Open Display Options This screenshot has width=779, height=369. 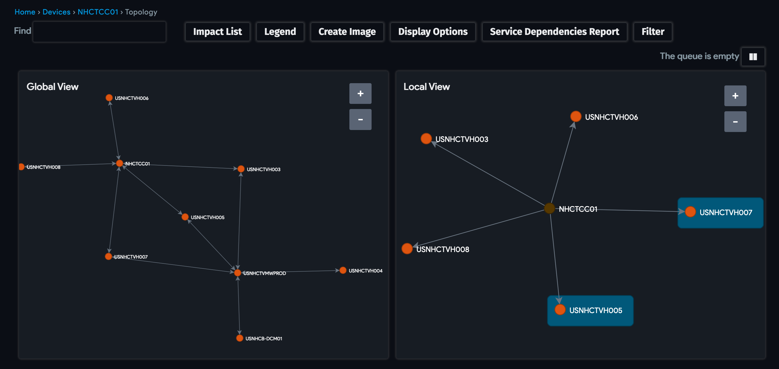click(x=432, y=32)
